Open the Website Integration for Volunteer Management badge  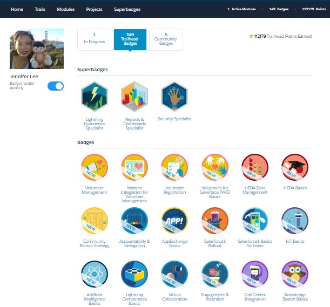(134, 167)
